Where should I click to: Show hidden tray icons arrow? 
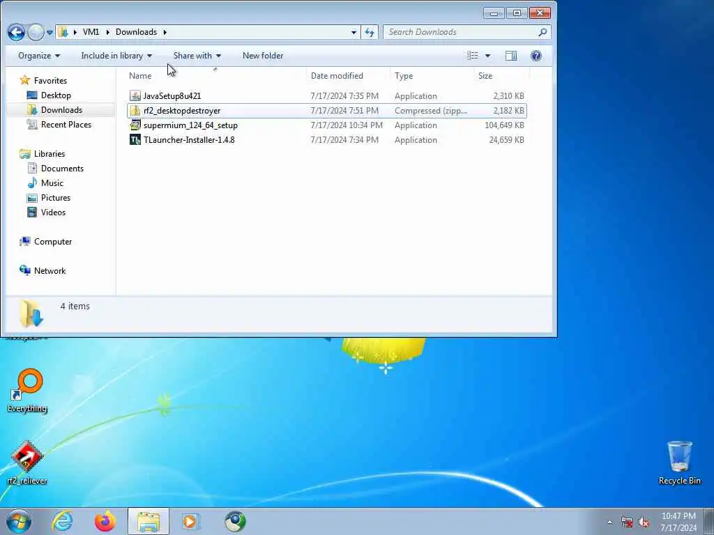[x=609, y=522]
